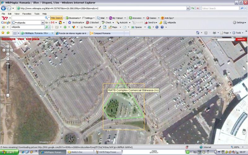This screenshot has height=155, width=248.
Task: Click the Add place link
Action: point(33,39)
